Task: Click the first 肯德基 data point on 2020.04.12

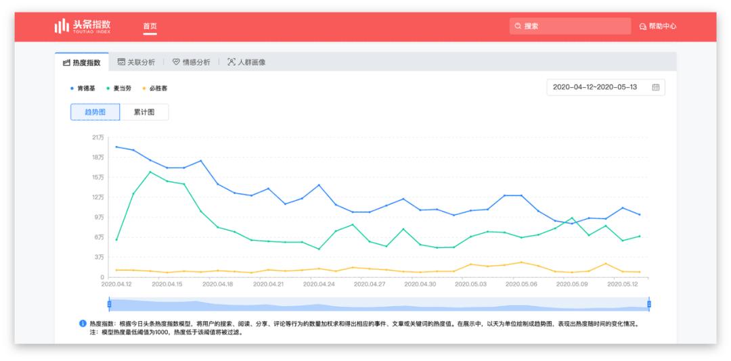Action: coord(116,147)
